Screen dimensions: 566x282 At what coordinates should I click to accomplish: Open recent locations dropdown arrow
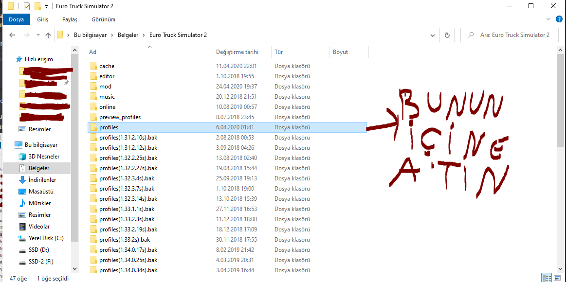pyautogui.click(x=38, y=35)
